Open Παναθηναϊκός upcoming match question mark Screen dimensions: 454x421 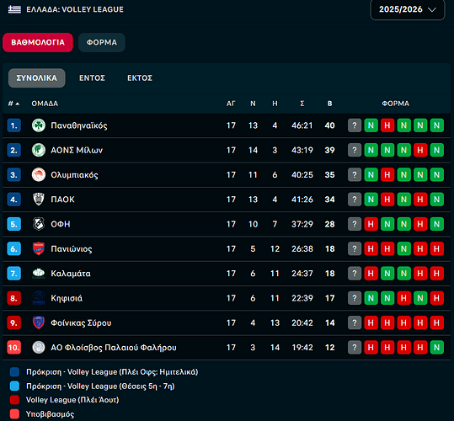(x=355, y=125)
